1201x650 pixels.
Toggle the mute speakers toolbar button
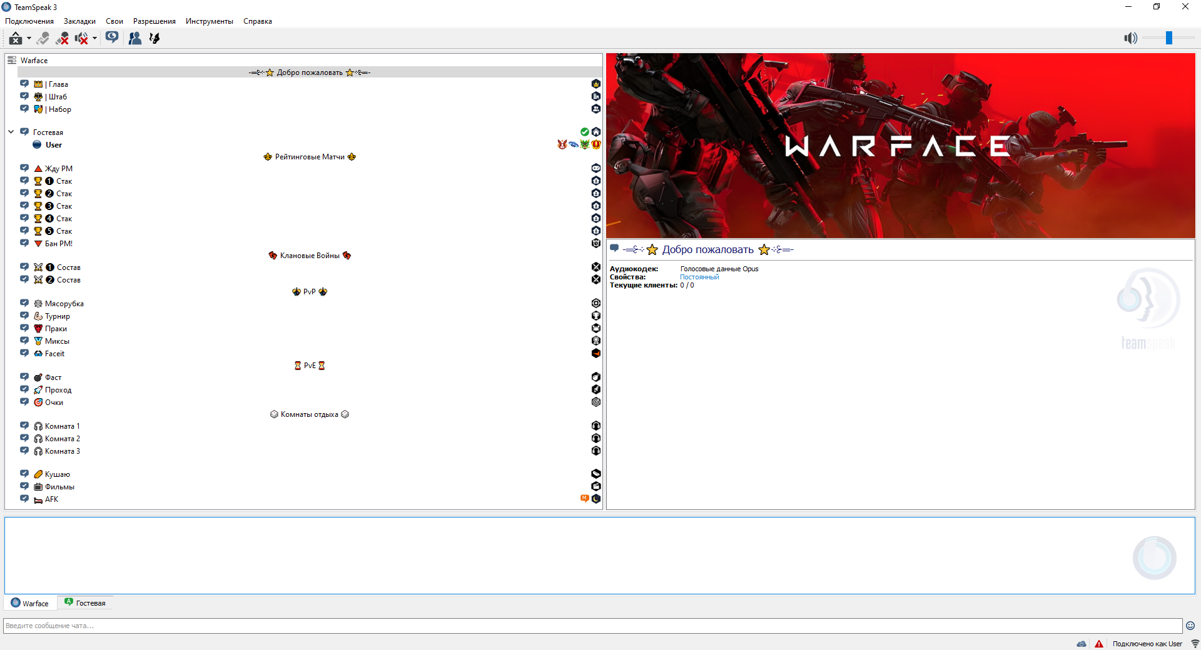81,38
